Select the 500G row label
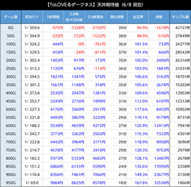This screenshot has width=191, height=187. click(x=11, y=109)
